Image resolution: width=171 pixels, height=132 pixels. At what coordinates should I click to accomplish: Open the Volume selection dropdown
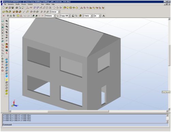(x=50, y=16)
